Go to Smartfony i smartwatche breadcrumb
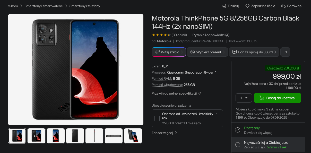Image resolution: width=311 pixels, height=153 pixels. tap(44, 6)
